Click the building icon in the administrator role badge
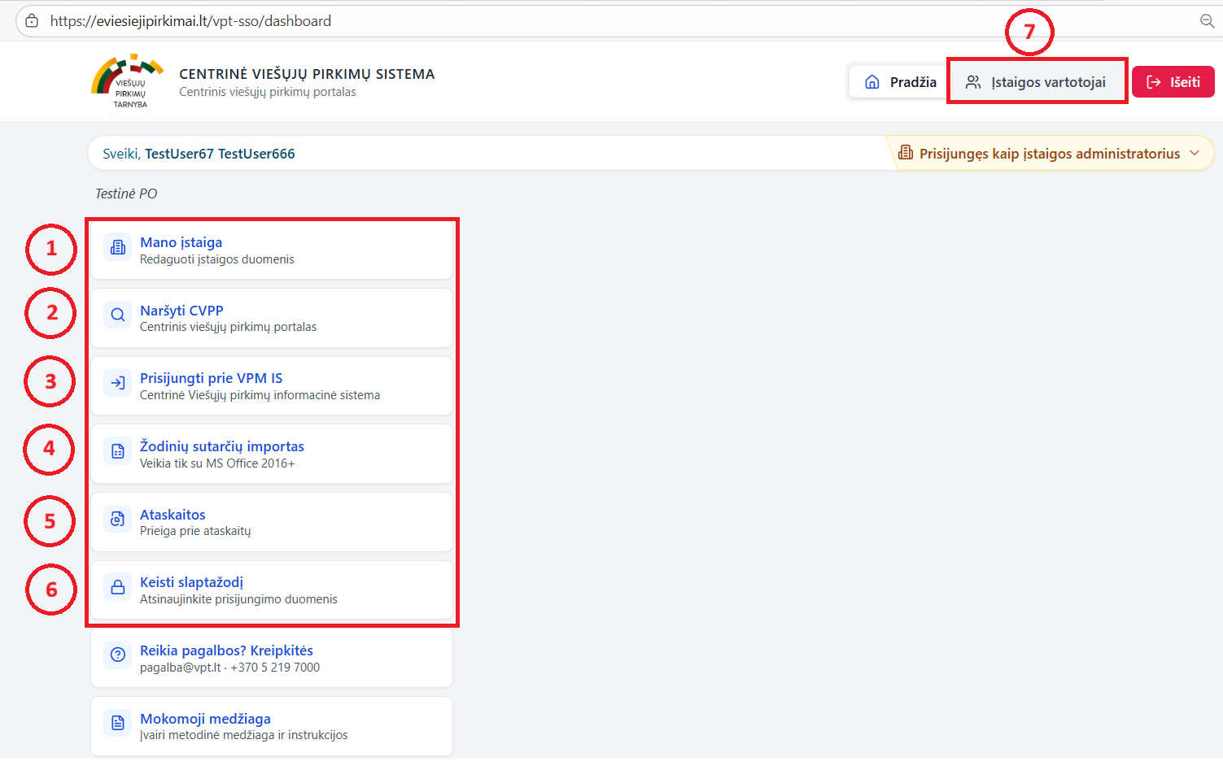The width and height of the screenshot is (1223, 783). click(905, 153)
